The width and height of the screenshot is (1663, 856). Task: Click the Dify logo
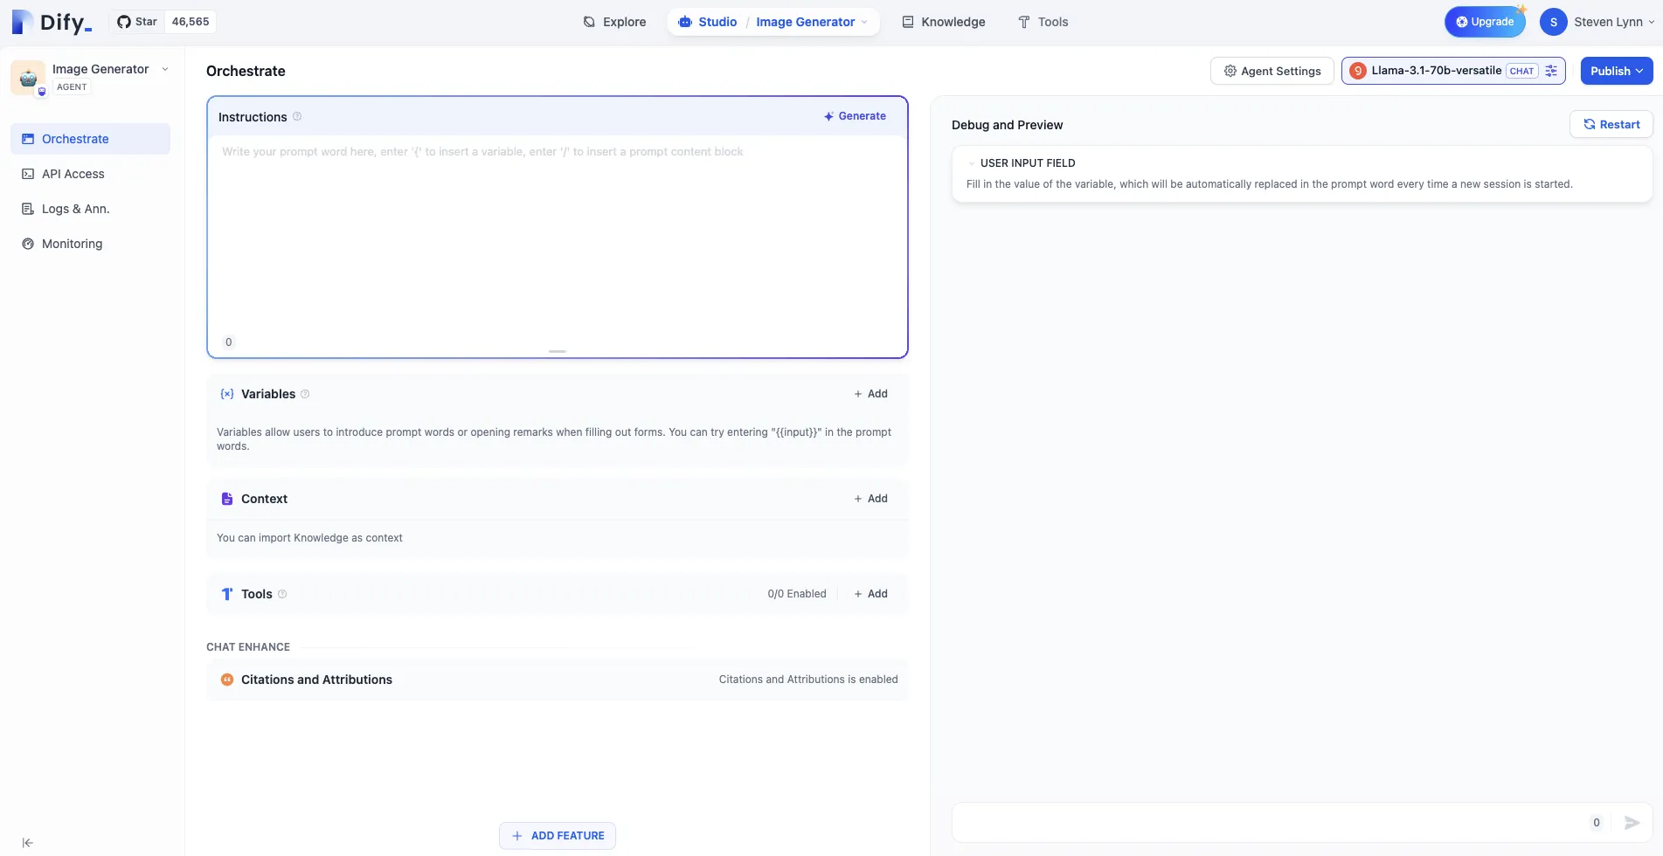click(52, 22)
